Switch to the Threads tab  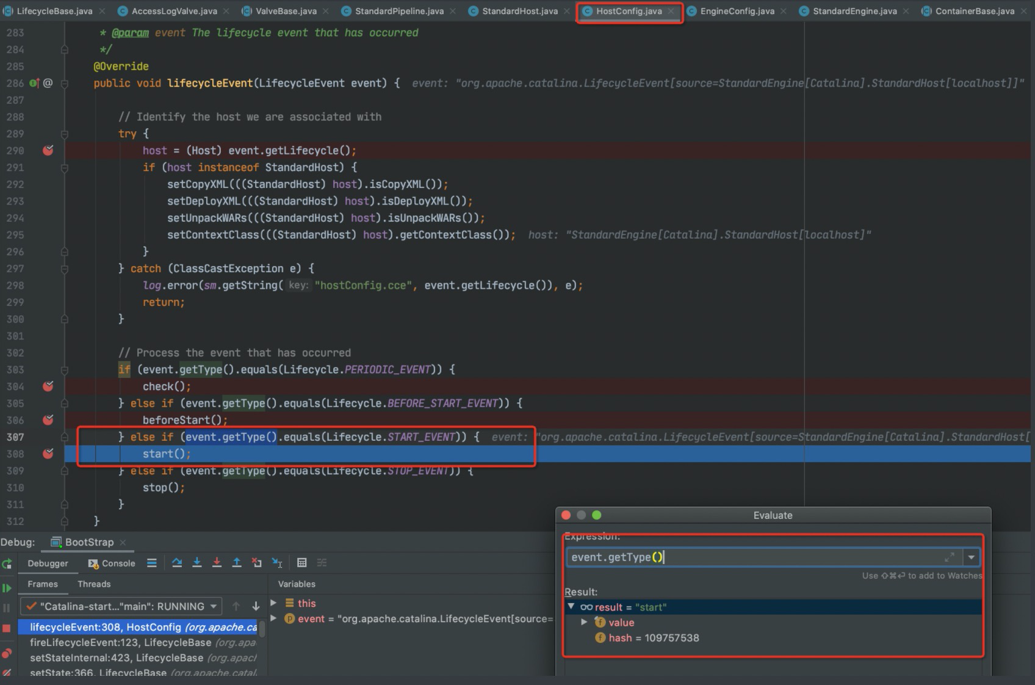[x=94, y=584]
